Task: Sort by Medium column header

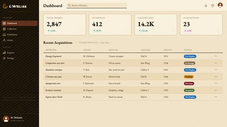Action: [x=113, y=50]
